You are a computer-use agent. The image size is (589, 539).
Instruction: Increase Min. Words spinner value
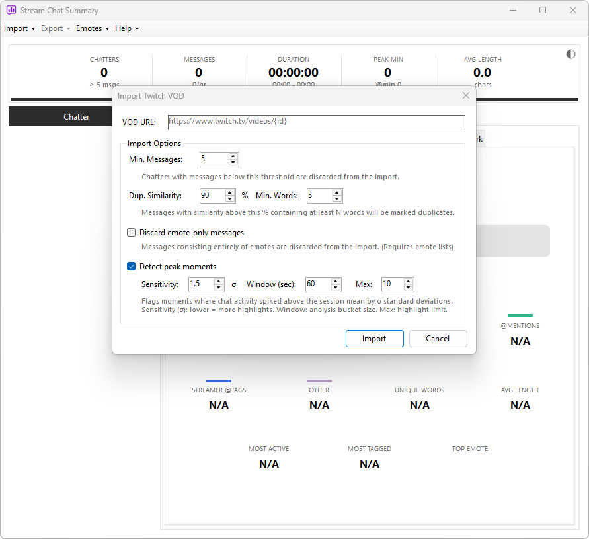pos(337,193)
